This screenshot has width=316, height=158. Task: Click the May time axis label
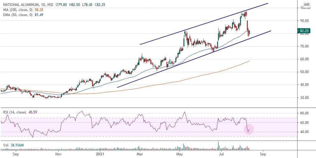point(179,154)
